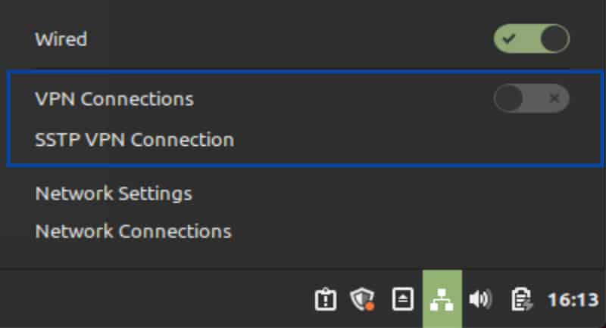The image size is (606, 328).
Task: Click the orange notification dot on the shield
Action: 370,306
